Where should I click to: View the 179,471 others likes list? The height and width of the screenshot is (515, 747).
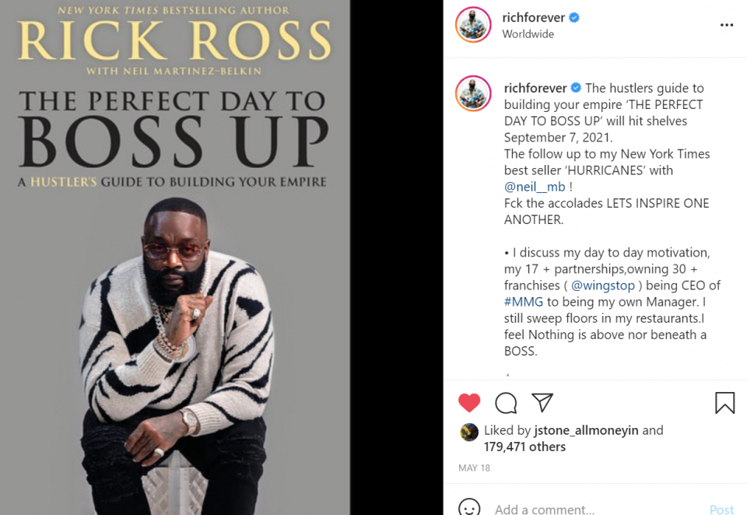[x=524, y=447]
